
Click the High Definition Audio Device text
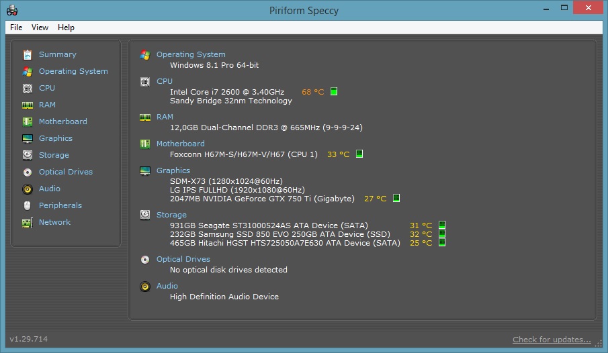224,297
